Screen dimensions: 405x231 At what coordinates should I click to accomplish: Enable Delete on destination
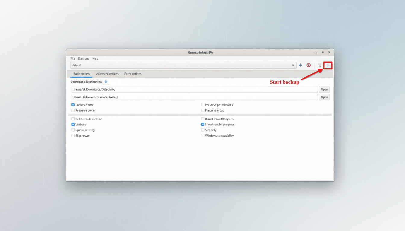[73, 119]
